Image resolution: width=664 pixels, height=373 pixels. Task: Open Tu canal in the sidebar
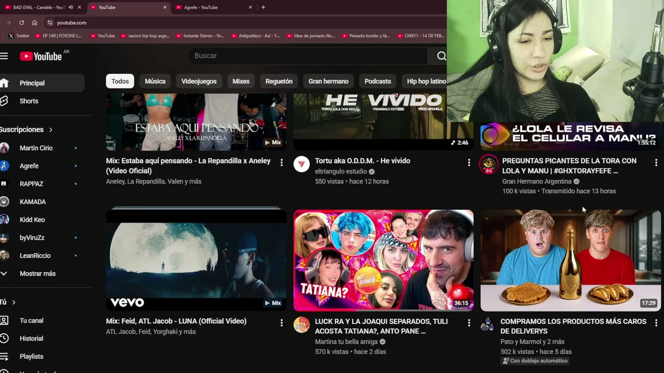42,321
